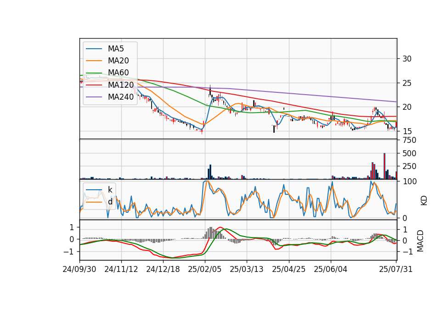
Task: Click the 25/07/31 date axis label
Action: pos(396,269)
